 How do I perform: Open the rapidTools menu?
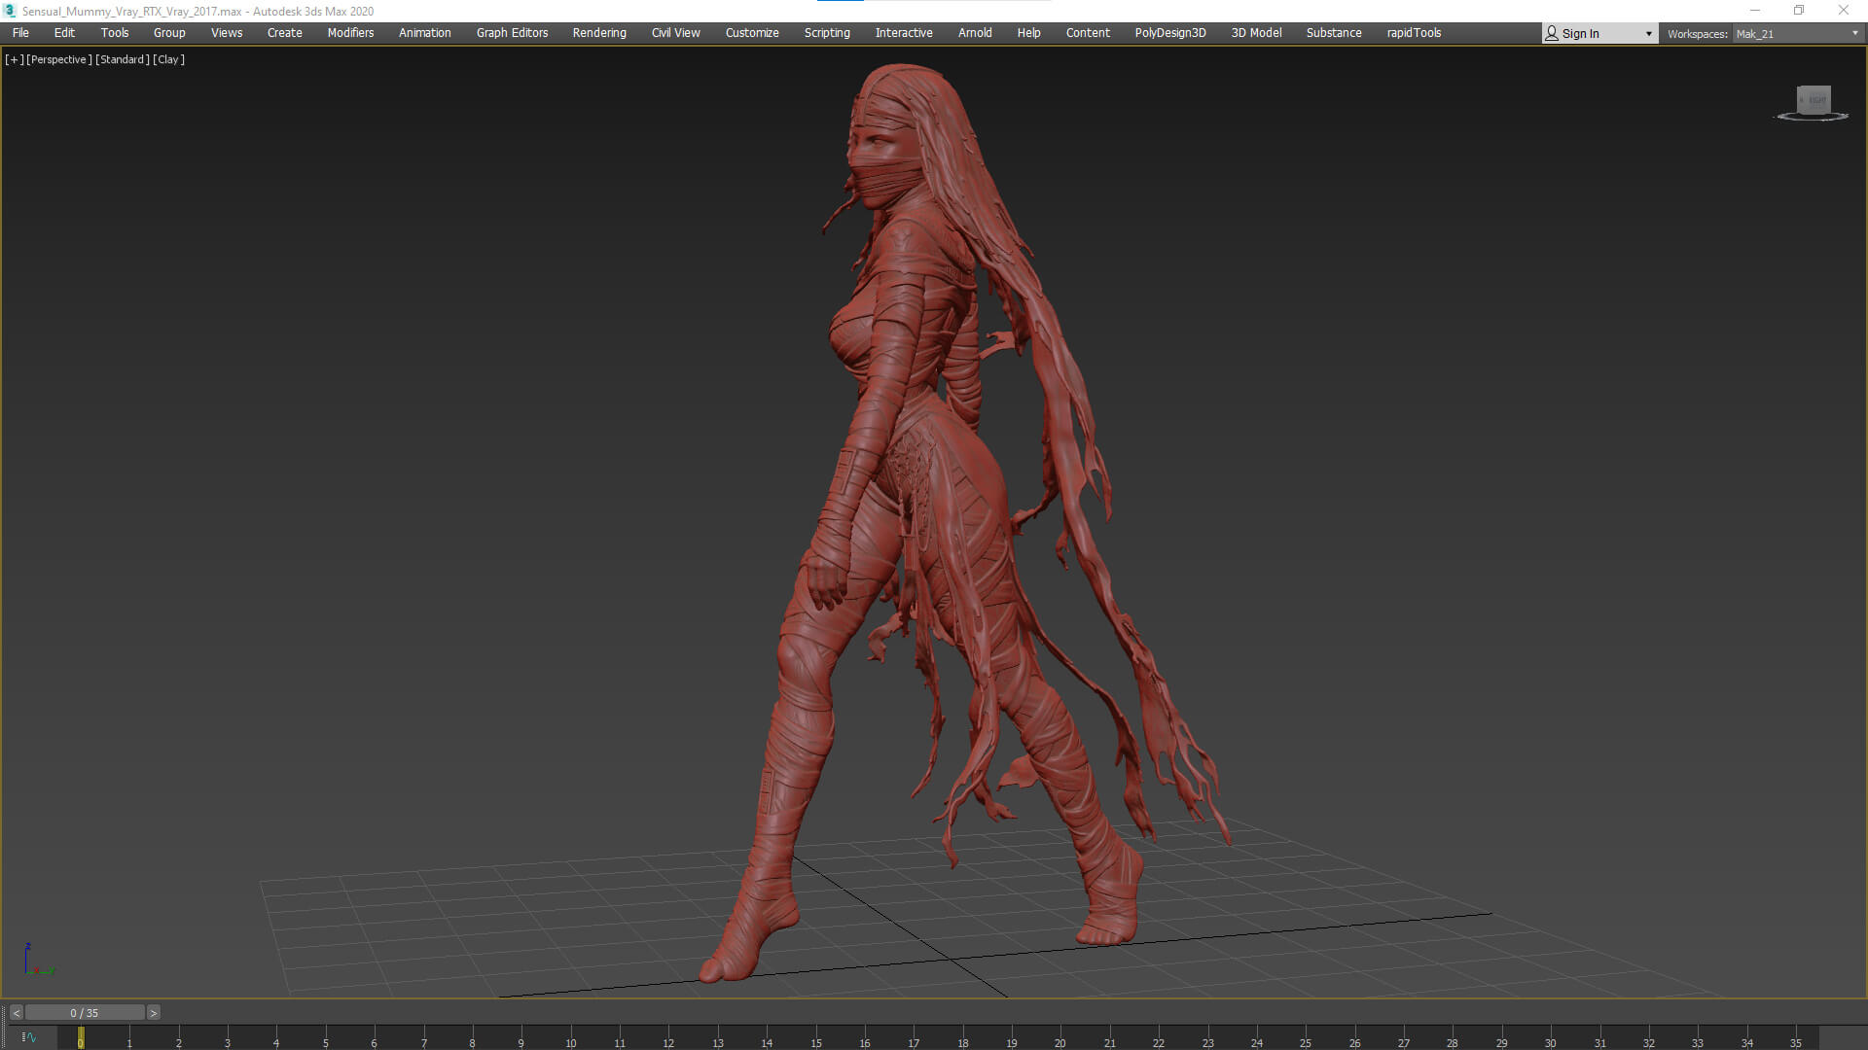(x=1415, y=32)
